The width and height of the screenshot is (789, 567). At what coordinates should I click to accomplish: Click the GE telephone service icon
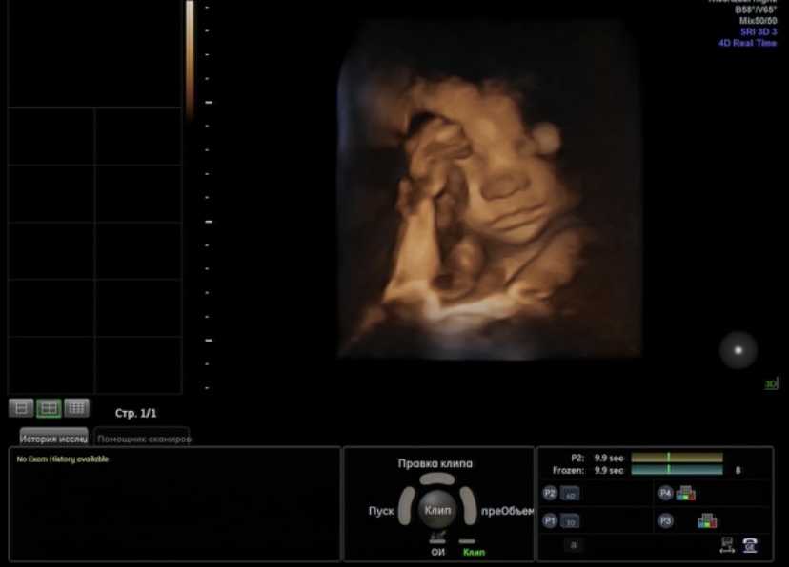750,545
